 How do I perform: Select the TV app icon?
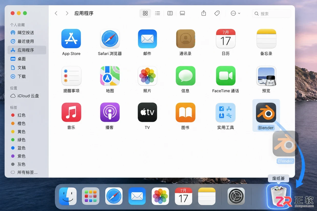click(x=147, y=112)
